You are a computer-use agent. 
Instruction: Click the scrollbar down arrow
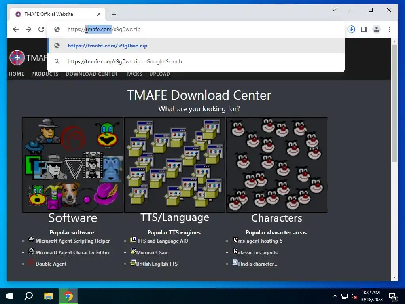[x=394, y=277]
